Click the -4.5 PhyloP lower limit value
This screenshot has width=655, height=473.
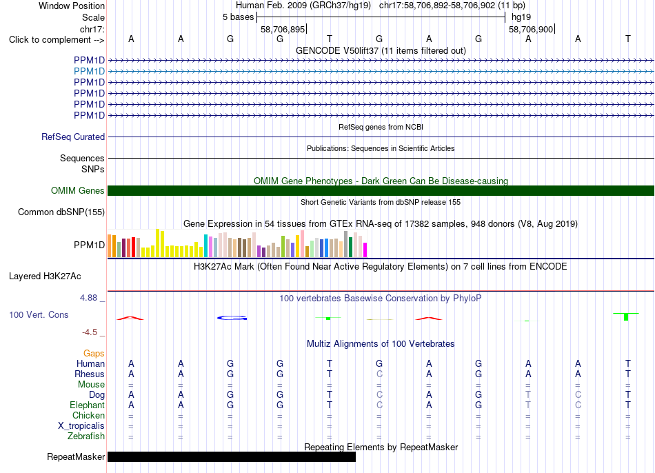coord(90,332)
